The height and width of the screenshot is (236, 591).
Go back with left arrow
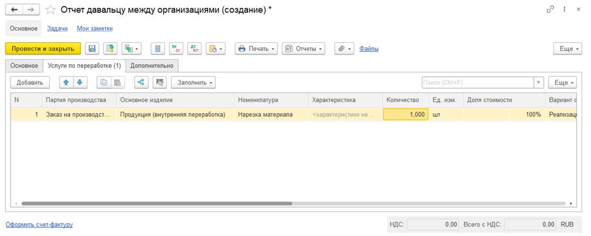coord(14,10)
